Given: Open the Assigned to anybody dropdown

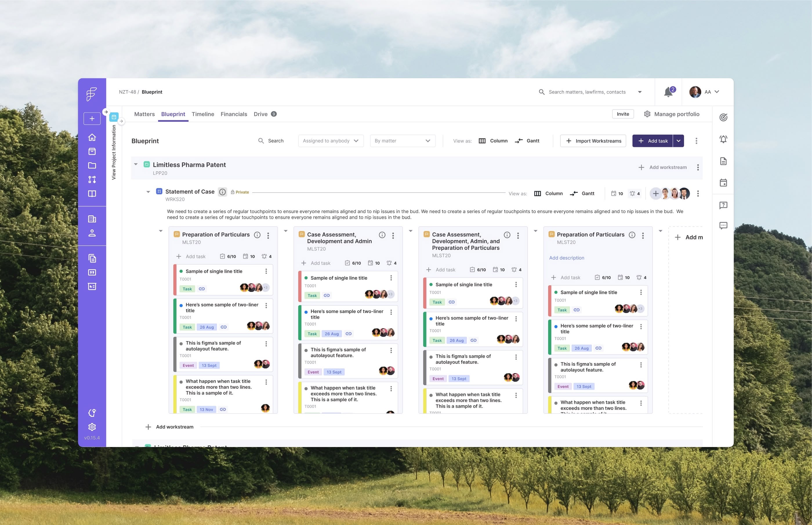Looking at the screenshot, I should 331,141.
